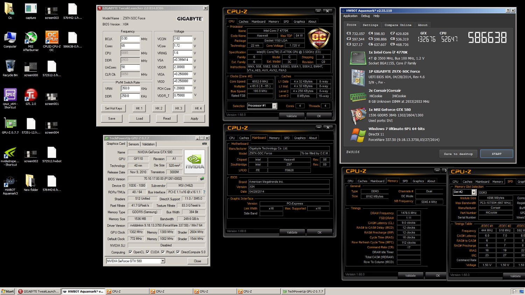Launch MSI Afterburner from the desktop

tap(31, 42)
